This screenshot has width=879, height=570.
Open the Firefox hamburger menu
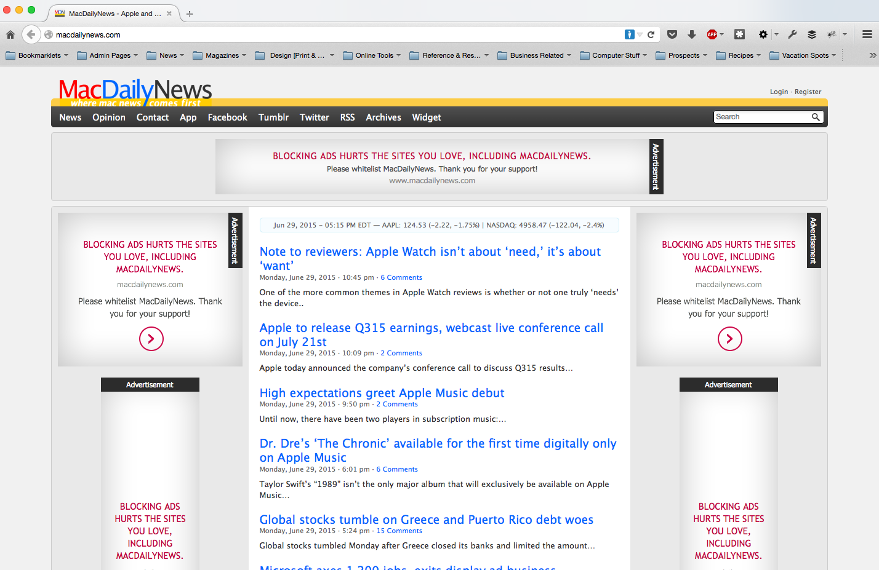click(867, 34)
